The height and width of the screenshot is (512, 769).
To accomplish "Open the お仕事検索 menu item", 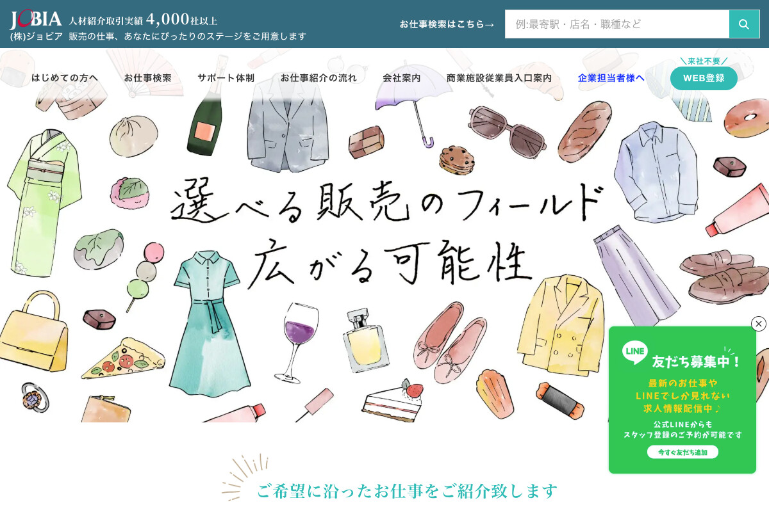I will pos(147,78).
